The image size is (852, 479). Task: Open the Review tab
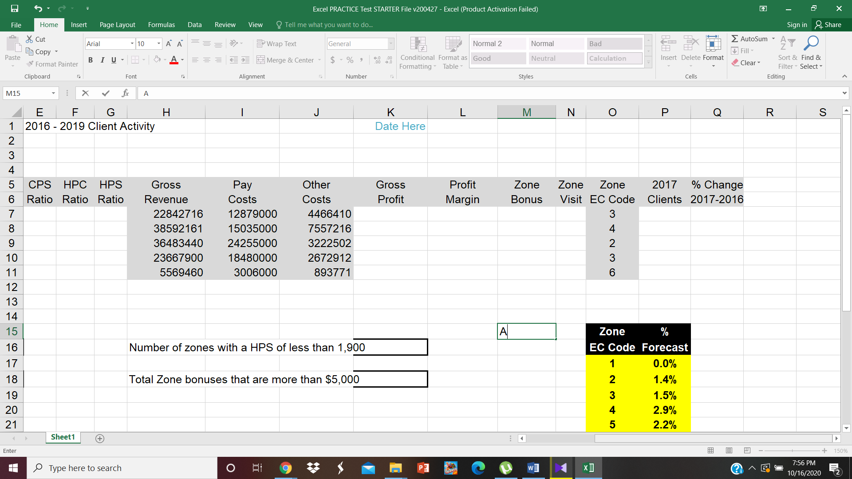point(225,25)
